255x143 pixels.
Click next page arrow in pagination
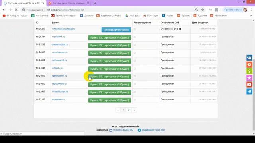[134, 110]
